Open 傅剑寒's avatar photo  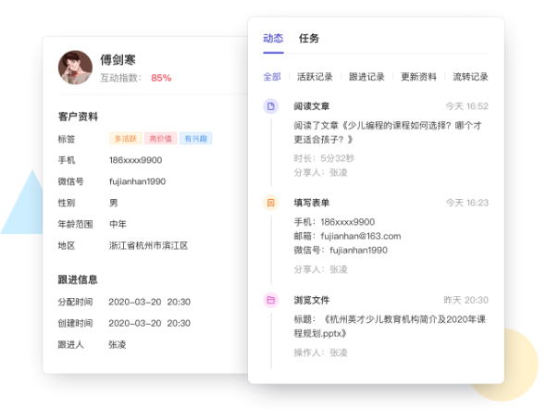pyautogui.click(x=75, y=68)
